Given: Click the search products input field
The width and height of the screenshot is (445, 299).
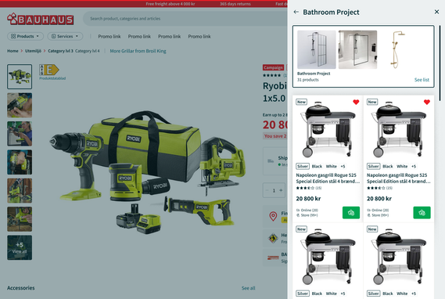Looking at the screenshot, I should point(185,19).
